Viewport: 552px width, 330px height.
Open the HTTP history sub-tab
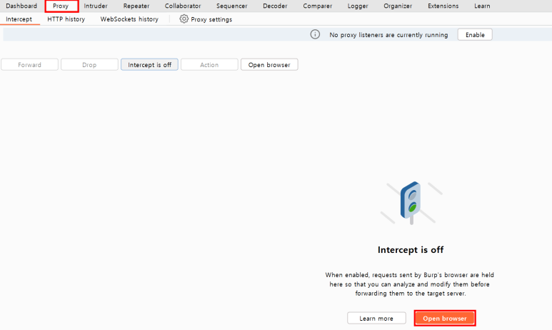(x=66, y=19)
